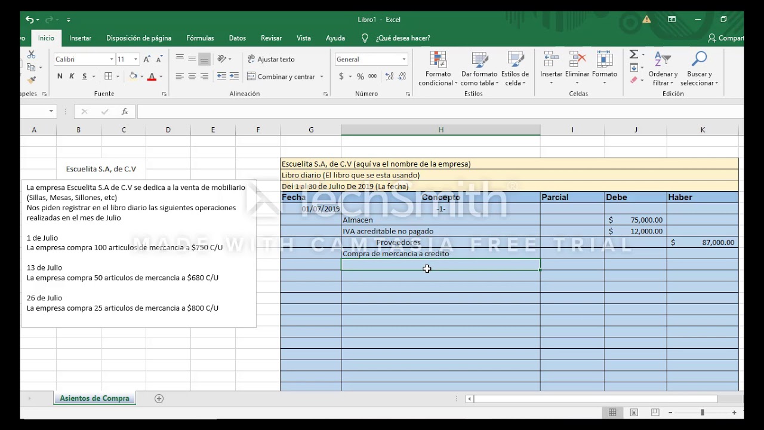Open the Name Box dropdown arrow
Screen dimensions: 764x430
pos(51,112)
